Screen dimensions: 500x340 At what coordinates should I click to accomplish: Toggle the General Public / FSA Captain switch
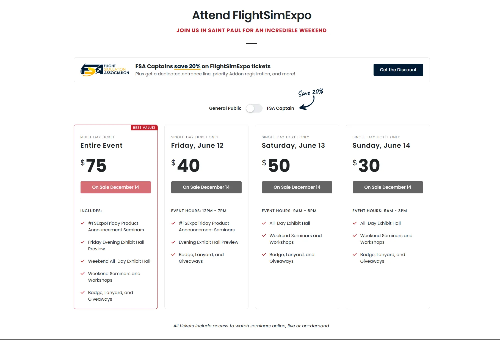pos(254,108)
